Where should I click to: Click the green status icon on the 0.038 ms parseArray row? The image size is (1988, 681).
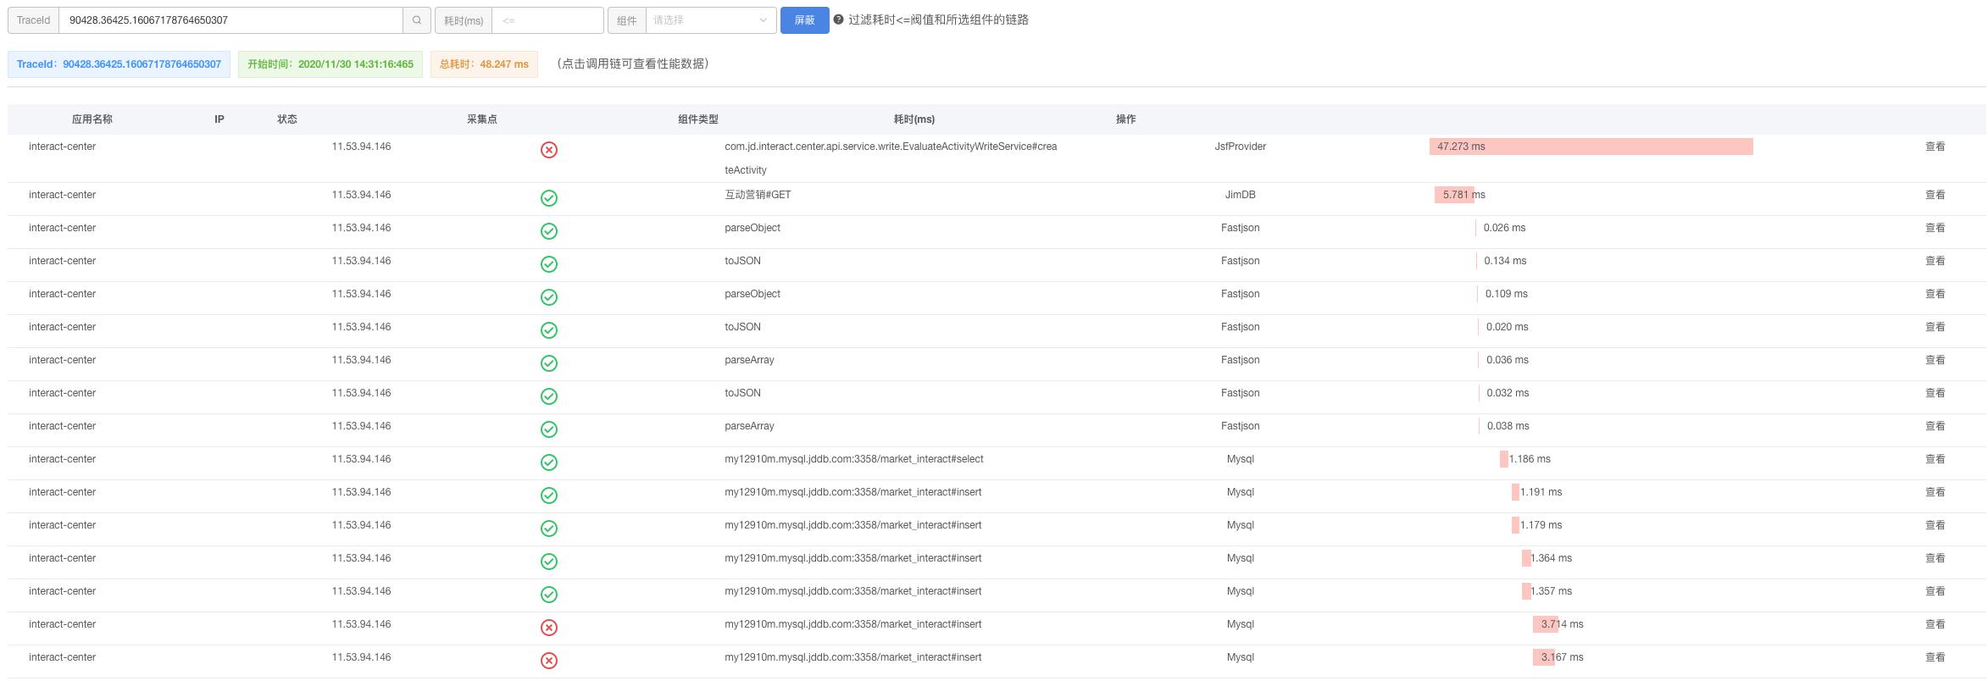[549, 429]
